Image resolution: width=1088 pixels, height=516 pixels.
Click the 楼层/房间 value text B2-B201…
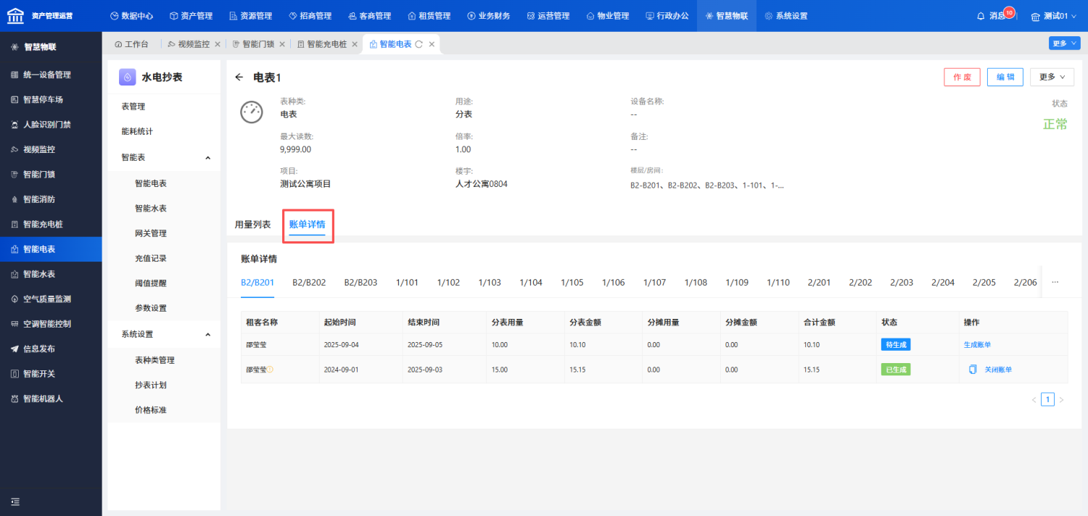click(707, 186)
